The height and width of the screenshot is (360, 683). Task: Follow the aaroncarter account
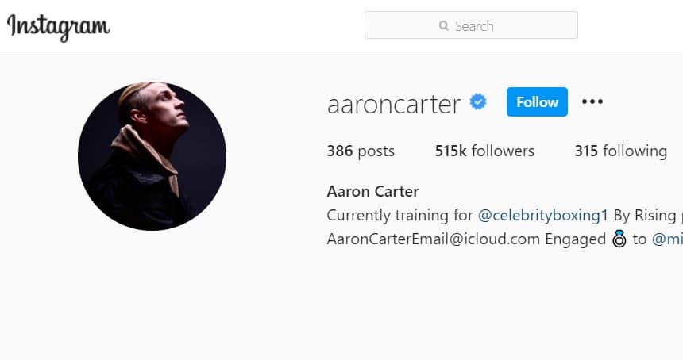point(537,101)
